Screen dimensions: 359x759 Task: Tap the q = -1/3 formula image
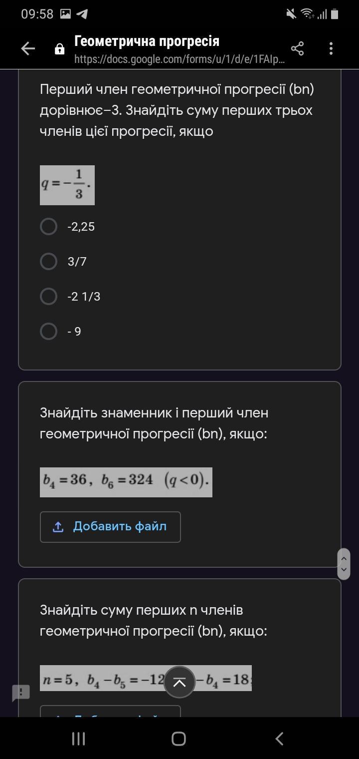click(67, 185)
